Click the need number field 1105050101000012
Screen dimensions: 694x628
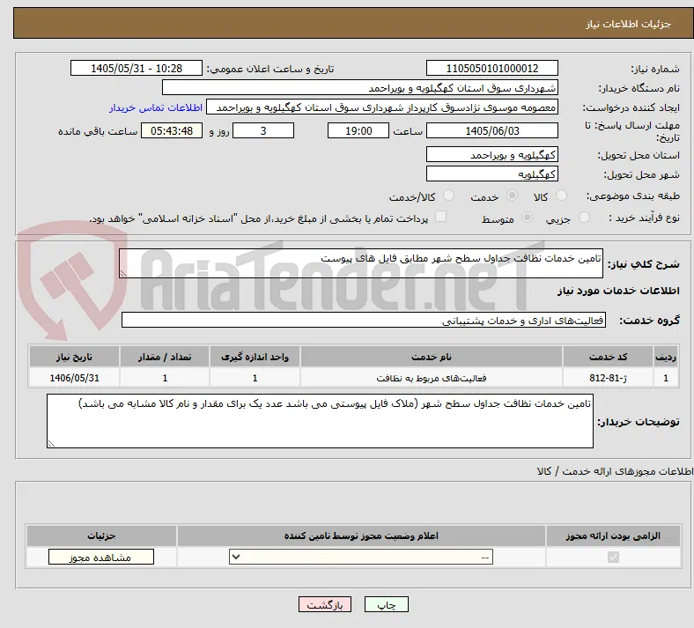click(491, 68)
